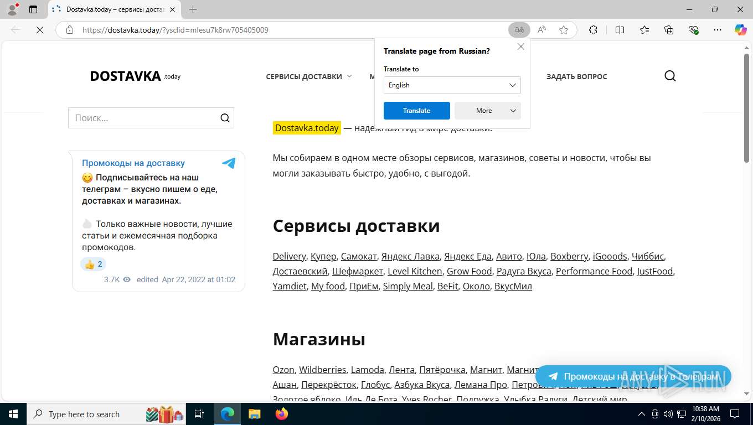Click the page vertical scrollbar thumb
This screenshot has width=753, height=425.
(746, 108)
